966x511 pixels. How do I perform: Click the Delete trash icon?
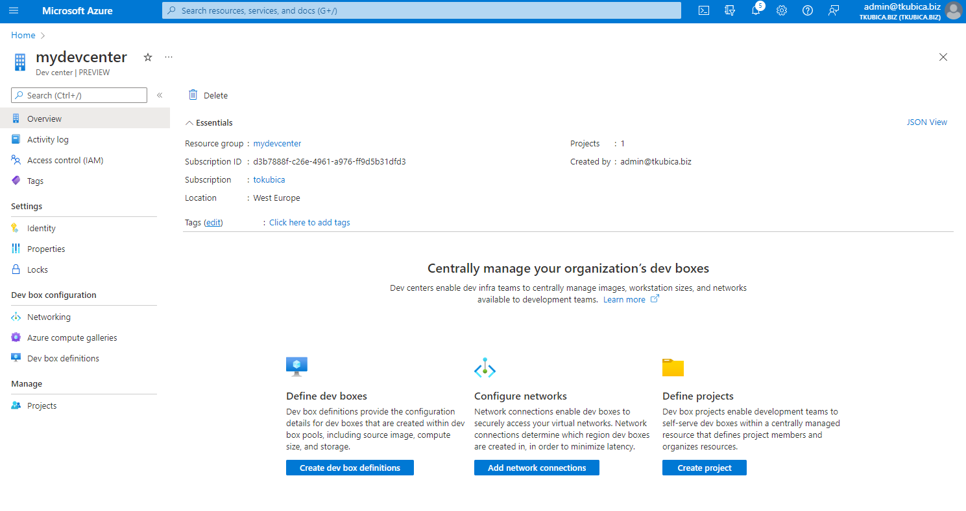(x=193, y=95)
